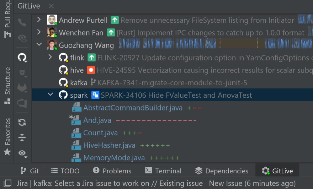Click the red record icon in hive row
The height and width of the screenshot is (189, 313).
pyautogui.click(x=91, y=70)
